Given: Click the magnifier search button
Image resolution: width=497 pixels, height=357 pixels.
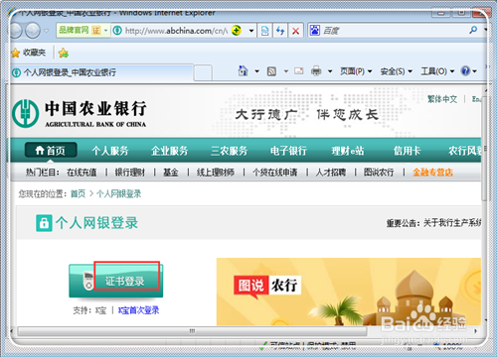Looking at the screenshot, I should [473, 31].
